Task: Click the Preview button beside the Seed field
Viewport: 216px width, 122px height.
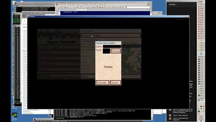Action: tap(116, 51)
